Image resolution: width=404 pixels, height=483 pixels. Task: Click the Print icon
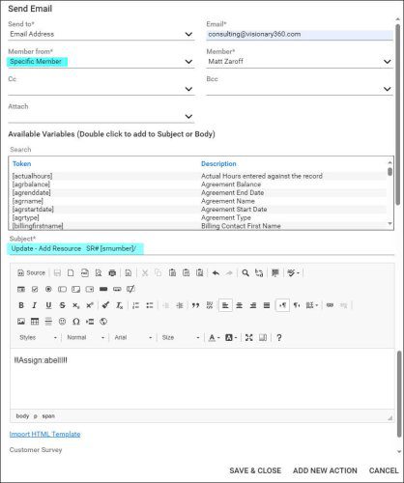pyautogui.click(x=112, y=273)
